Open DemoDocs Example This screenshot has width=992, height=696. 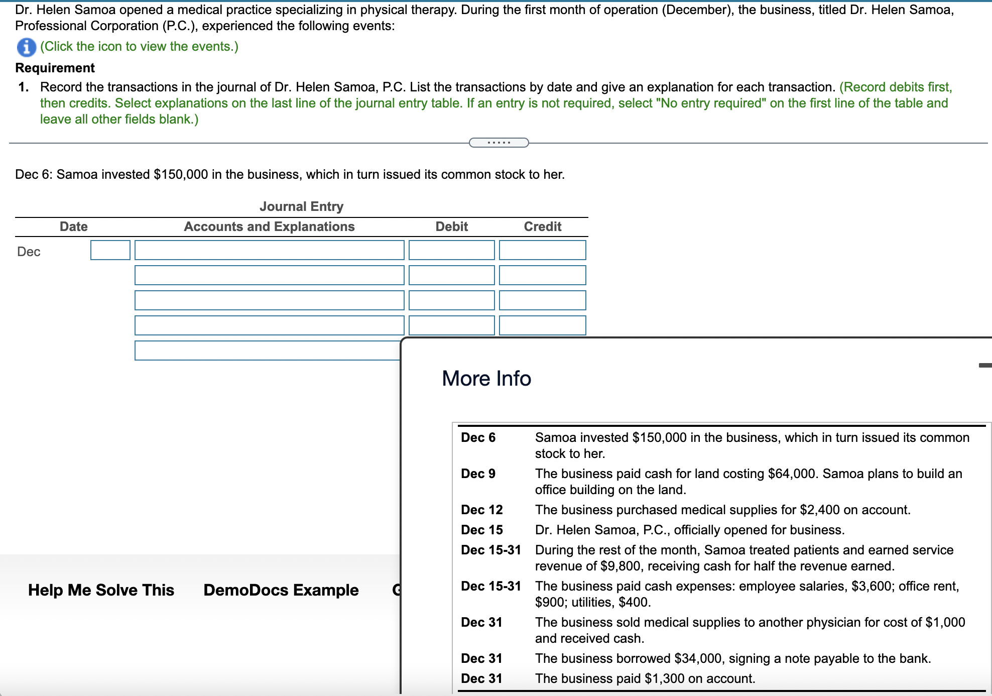point(281,590)
